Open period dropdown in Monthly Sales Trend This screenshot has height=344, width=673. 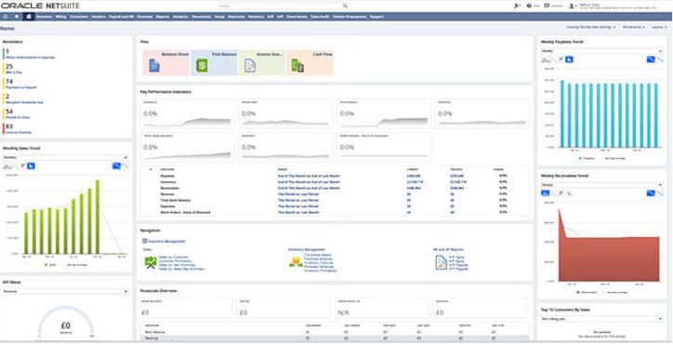click(x=66, y=158)
